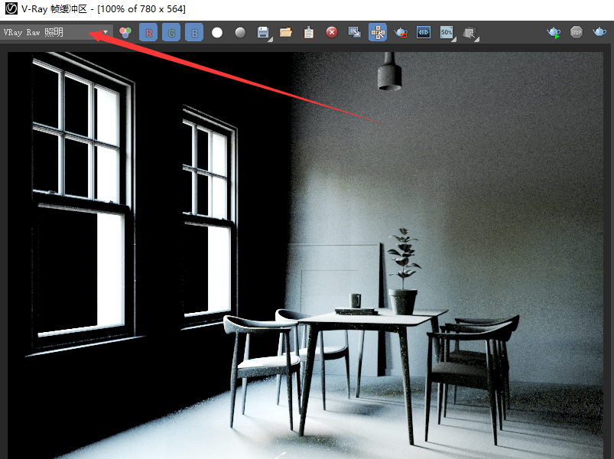The width and height of the screenshot is (614, 459).
Task: Click the rendered dining room image
Action: pos(305,256)
